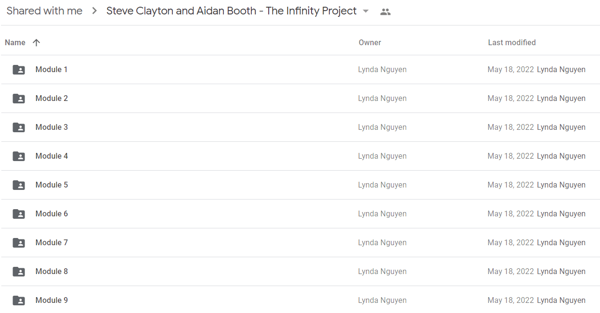Screen dimensions: 600x313
Task: Click Lynda Nguyen owner for Module 1
Action: [382, 69]
